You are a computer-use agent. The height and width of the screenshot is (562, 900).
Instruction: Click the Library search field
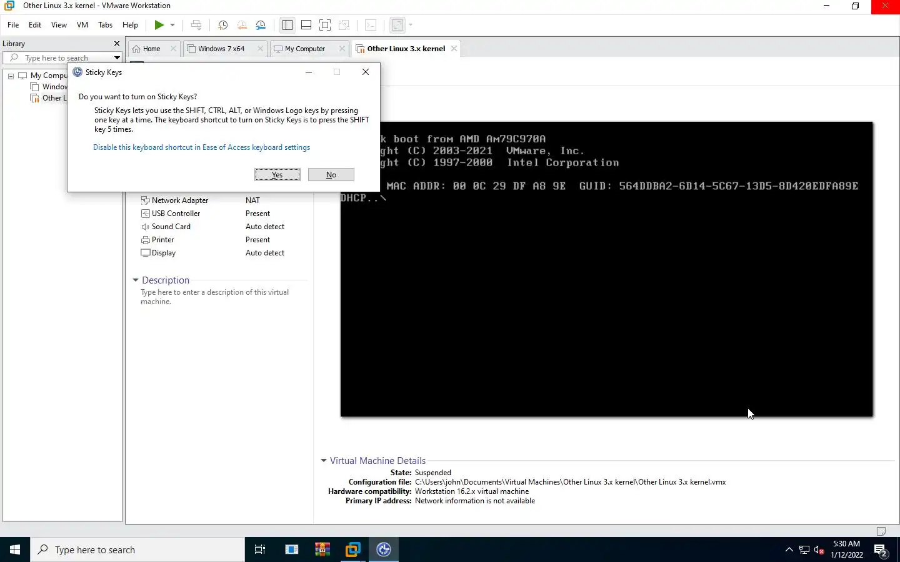tap(62, 58)
